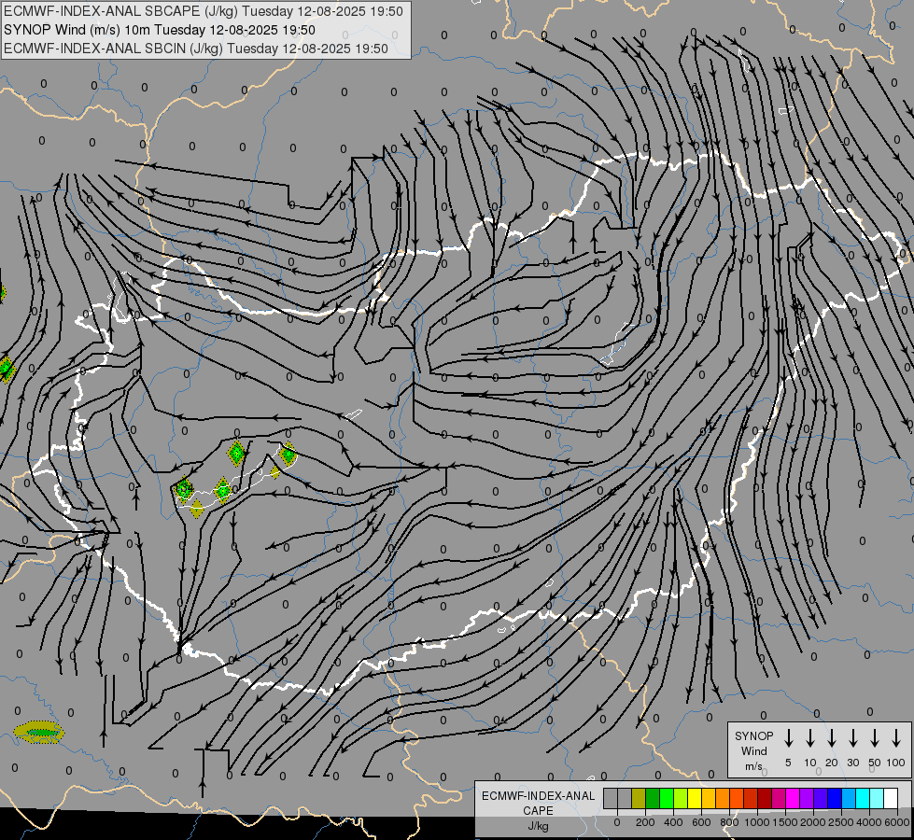Click the 5 m/s wind arrow in legend
This screenshot has height=840, width=914.
(788, 738)
